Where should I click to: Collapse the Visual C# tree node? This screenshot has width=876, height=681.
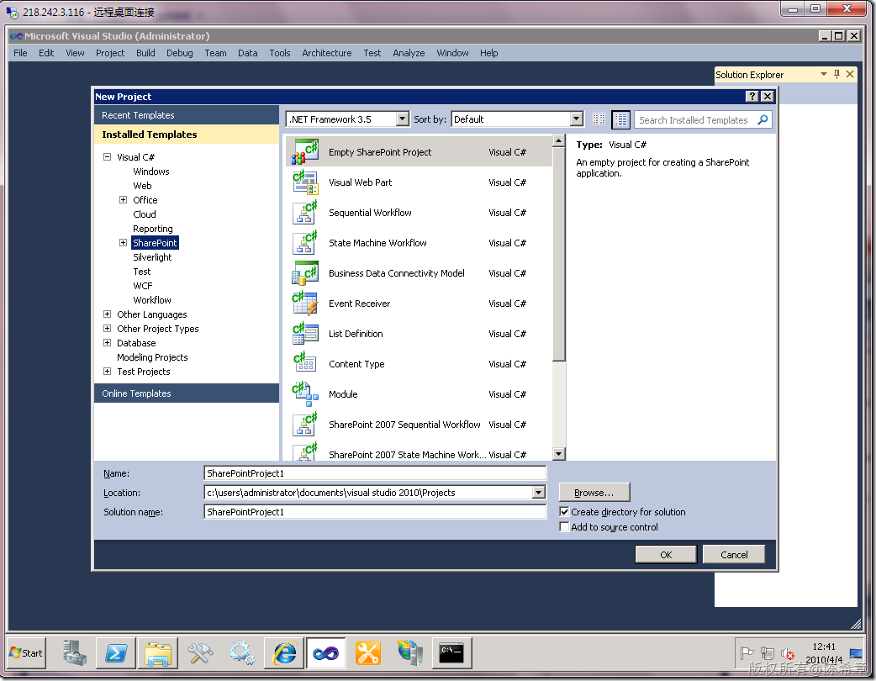coord(108,157)
